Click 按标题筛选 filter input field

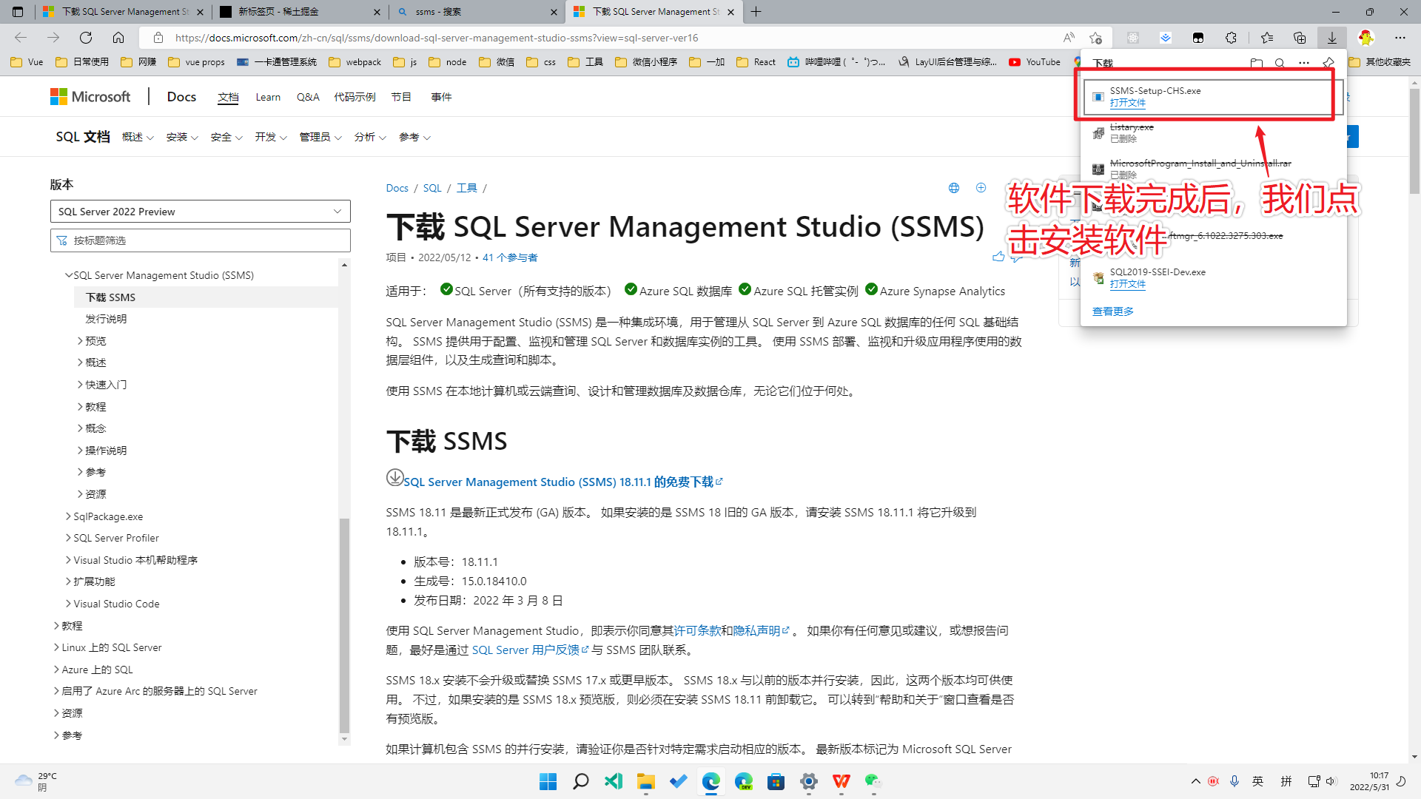coord(200,240)
